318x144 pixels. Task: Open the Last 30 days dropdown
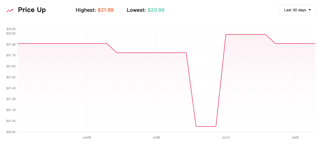coord(297,10)
